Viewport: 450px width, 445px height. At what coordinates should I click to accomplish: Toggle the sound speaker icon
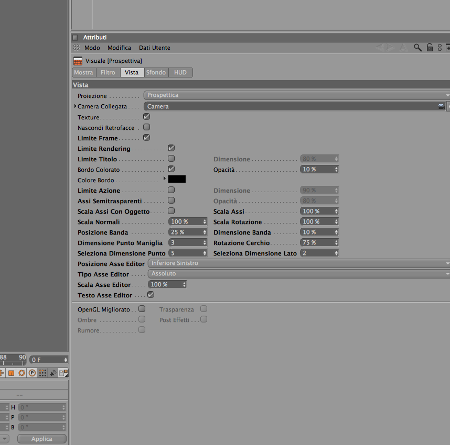(53, 373)
